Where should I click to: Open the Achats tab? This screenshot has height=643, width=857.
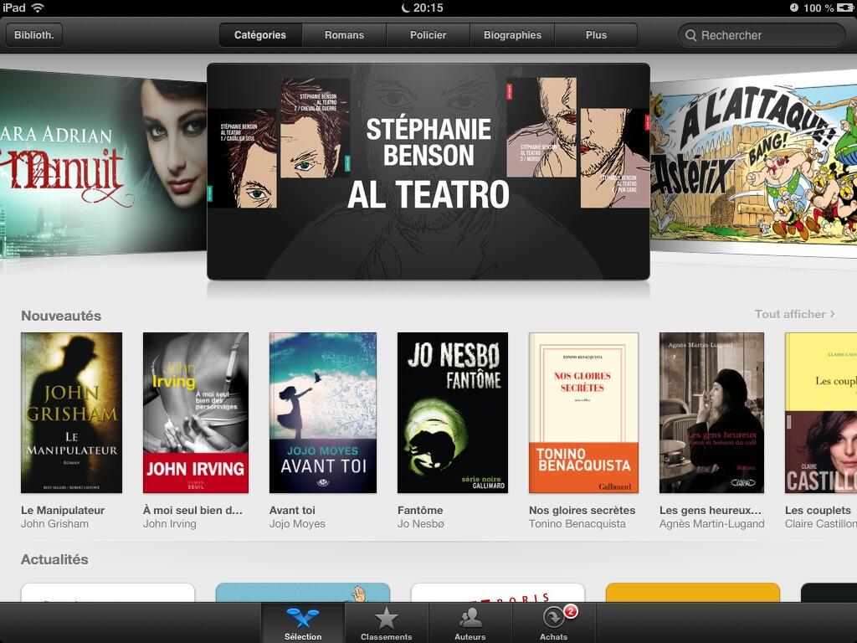[554, 623]
